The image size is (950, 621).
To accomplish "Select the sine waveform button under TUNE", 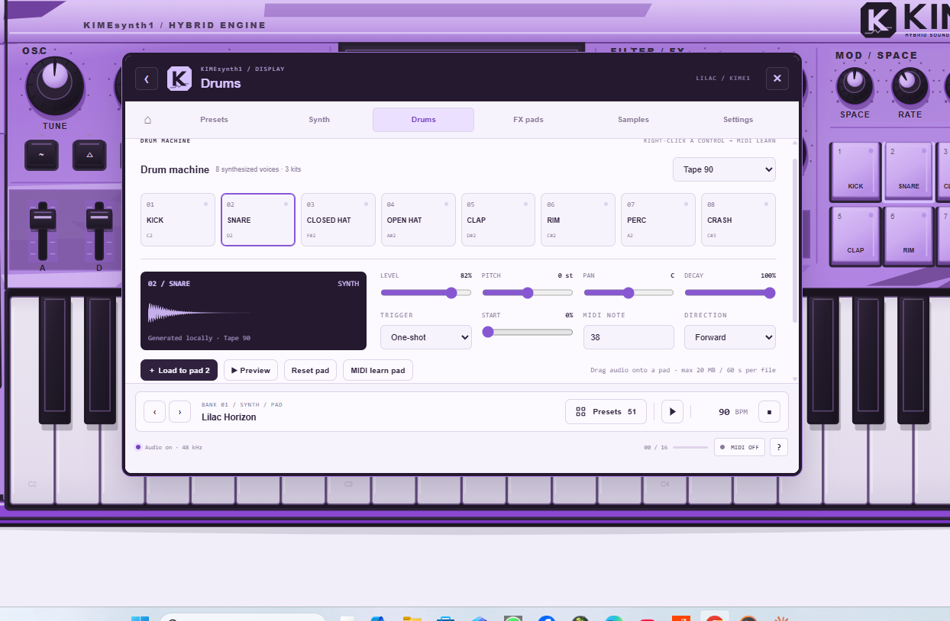I will [x=41, y=155].
